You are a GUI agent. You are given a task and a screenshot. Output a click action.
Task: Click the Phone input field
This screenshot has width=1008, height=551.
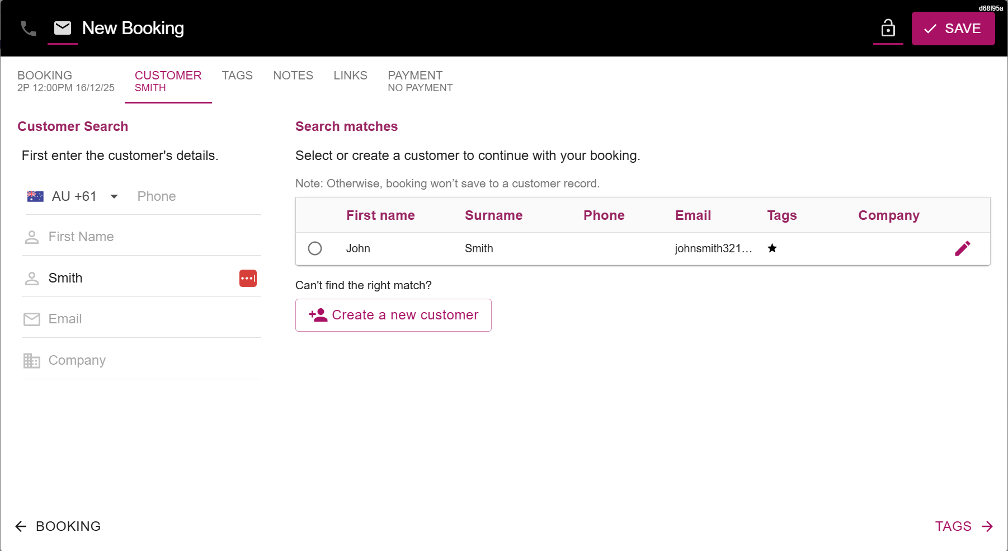196,196
